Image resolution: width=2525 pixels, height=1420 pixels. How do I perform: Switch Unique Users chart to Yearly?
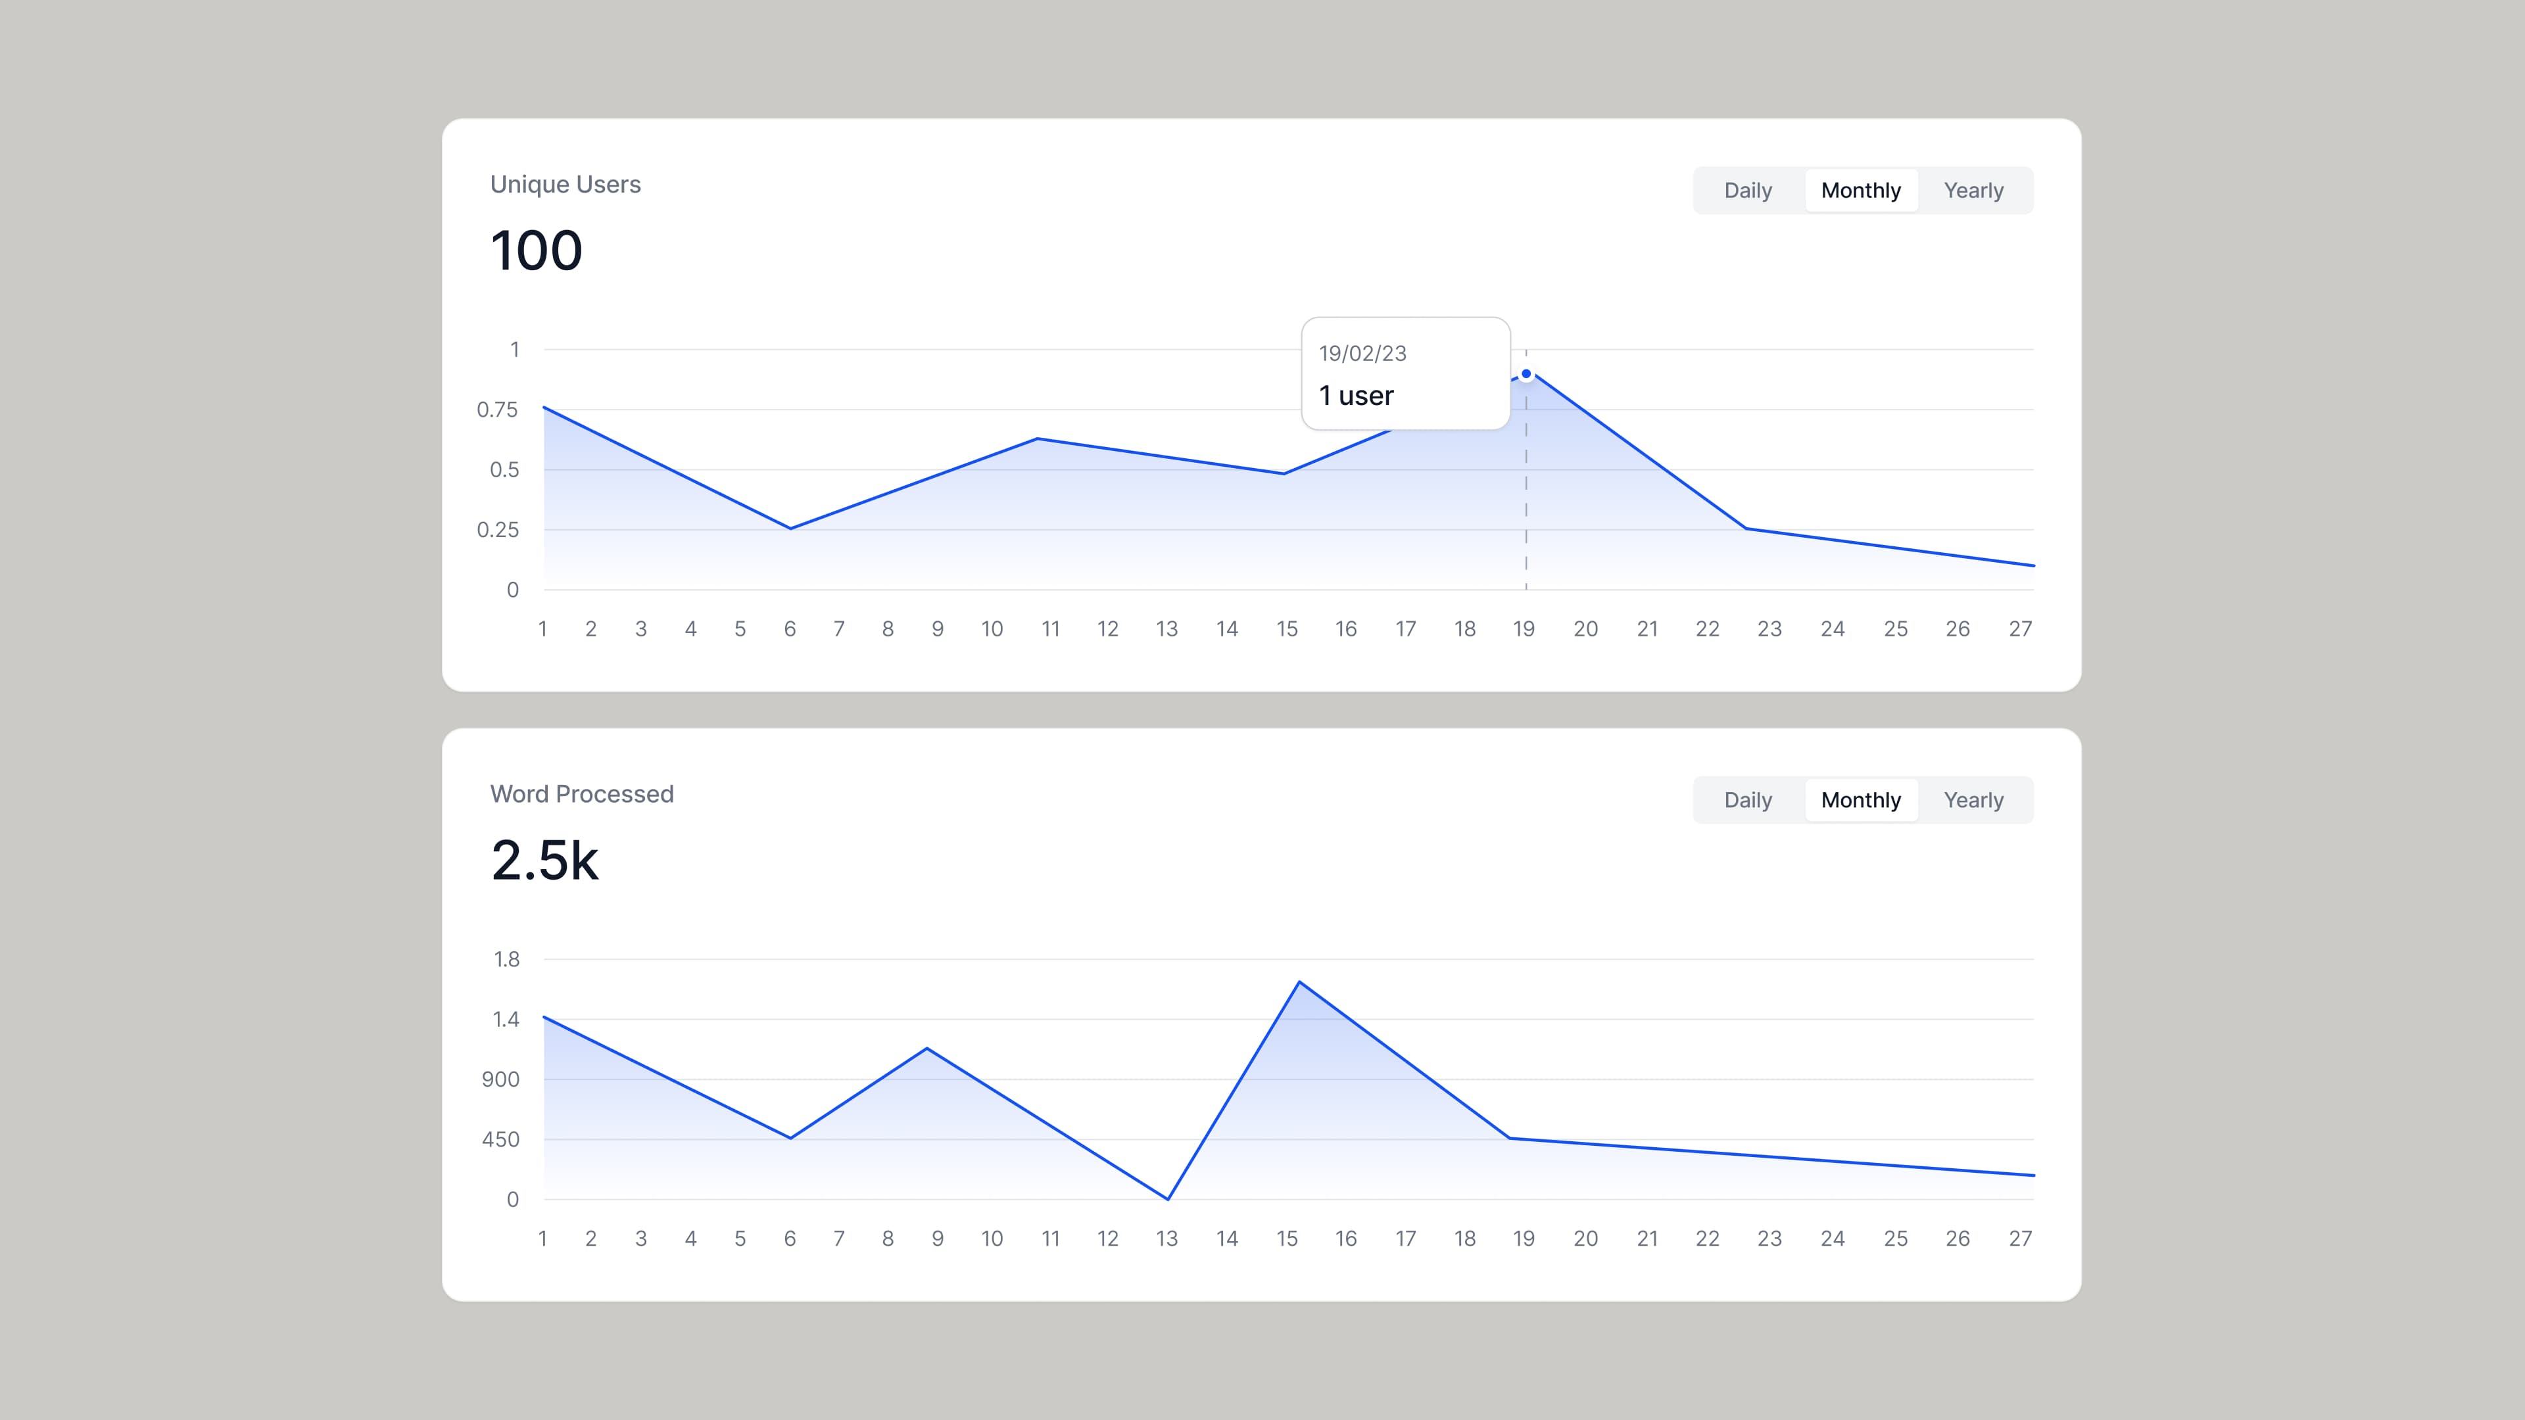[x=1973, y=190]
